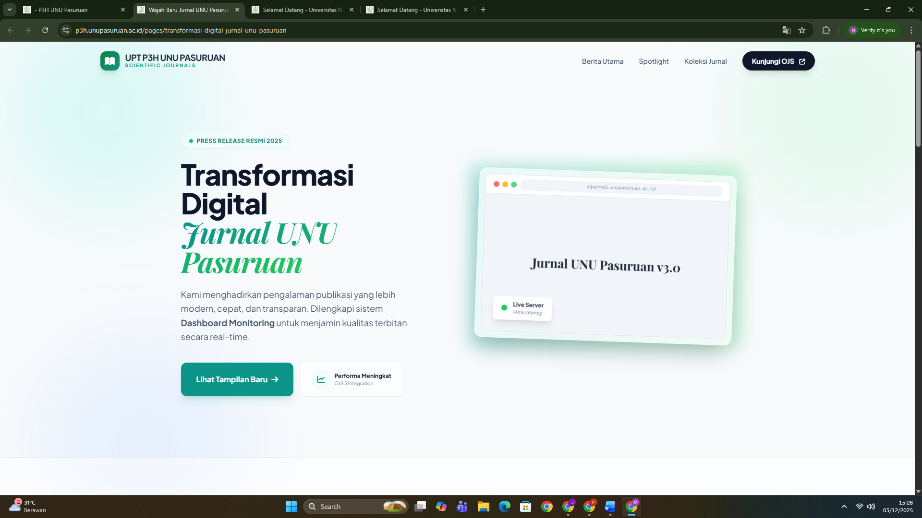The width and height of the screenshot is (922, 518).
Task: Open the Windows Start menu
Action: coord(291,506)
